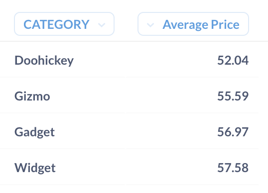Click the CATEGORY header text label
Image resolution: width=268 pixels, height=193 pixels.
click(x=56, y=24)
